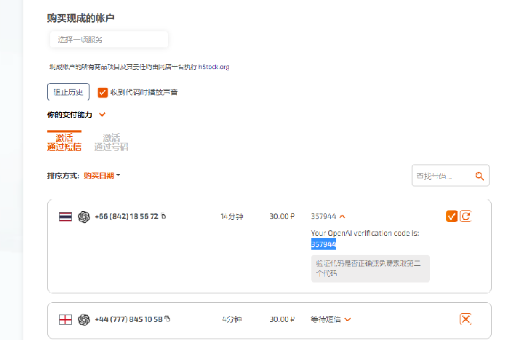Switch to the 激活通过短信 tab
515x340 pixels.
pyautogui.click(x=64, y=142)
